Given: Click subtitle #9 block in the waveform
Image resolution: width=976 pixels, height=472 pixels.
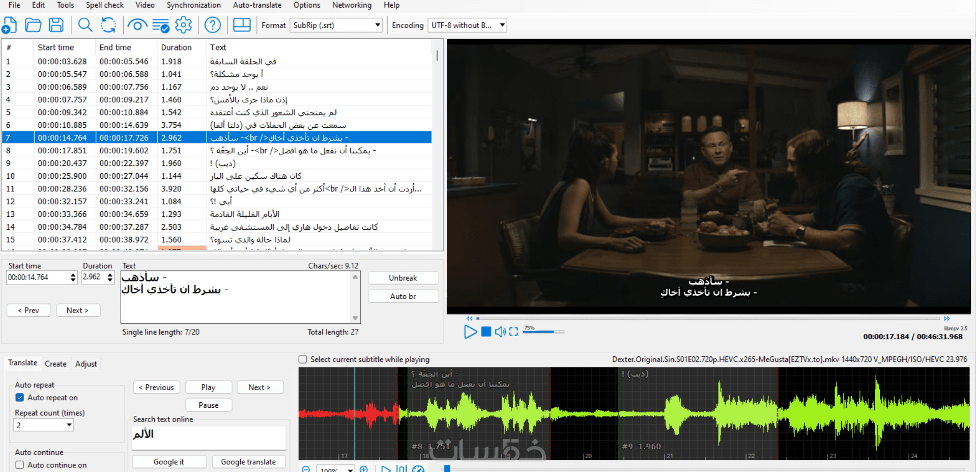Looking at the screenshot, I should (x=697, y=413).
